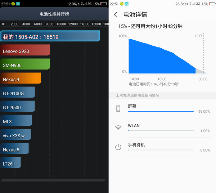Image resolution: width=216 pixels, height=193 pixels.
Task: Tap the 10000 scale label on the ranking axis
Action: click(61, 24)
